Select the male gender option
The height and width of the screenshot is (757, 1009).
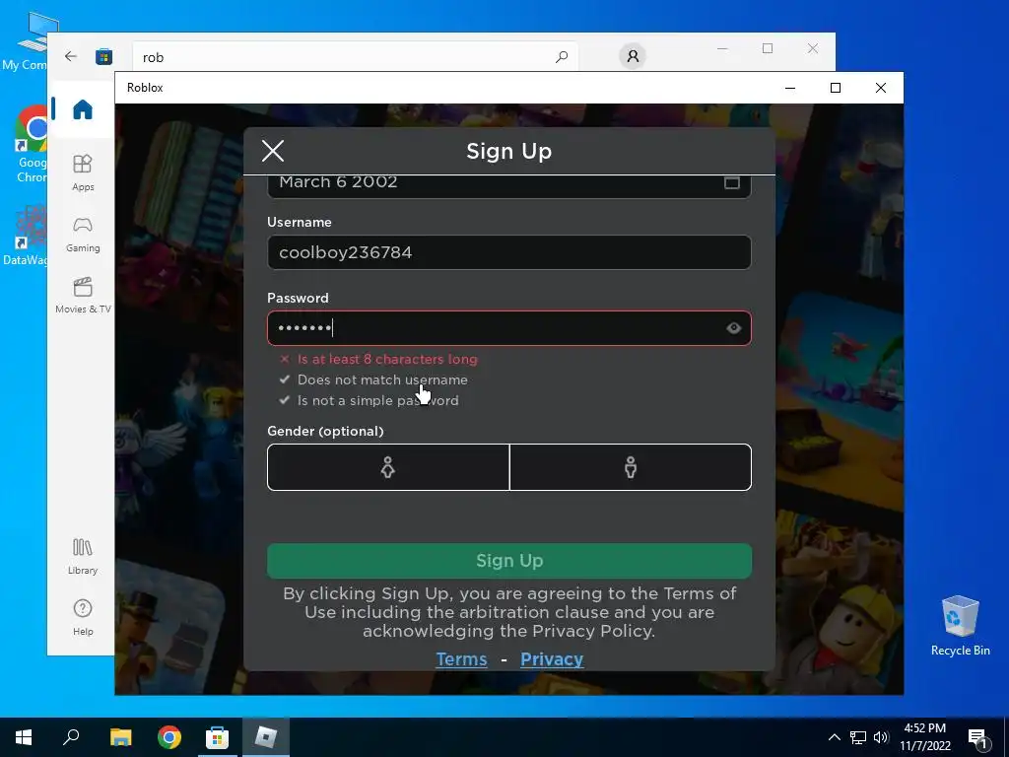[631, 467]
